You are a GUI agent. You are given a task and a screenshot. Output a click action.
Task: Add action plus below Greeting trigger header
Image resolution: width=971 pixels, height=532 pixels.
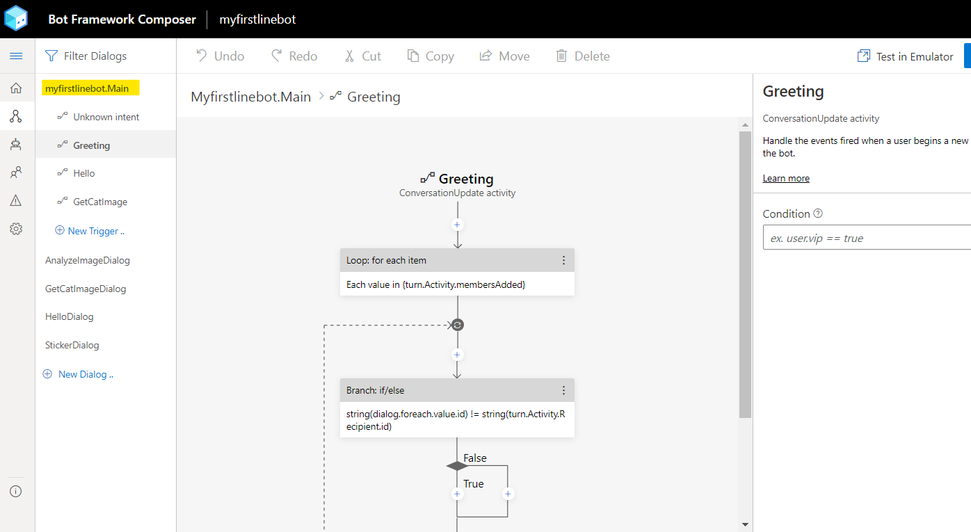pos(457,225)
